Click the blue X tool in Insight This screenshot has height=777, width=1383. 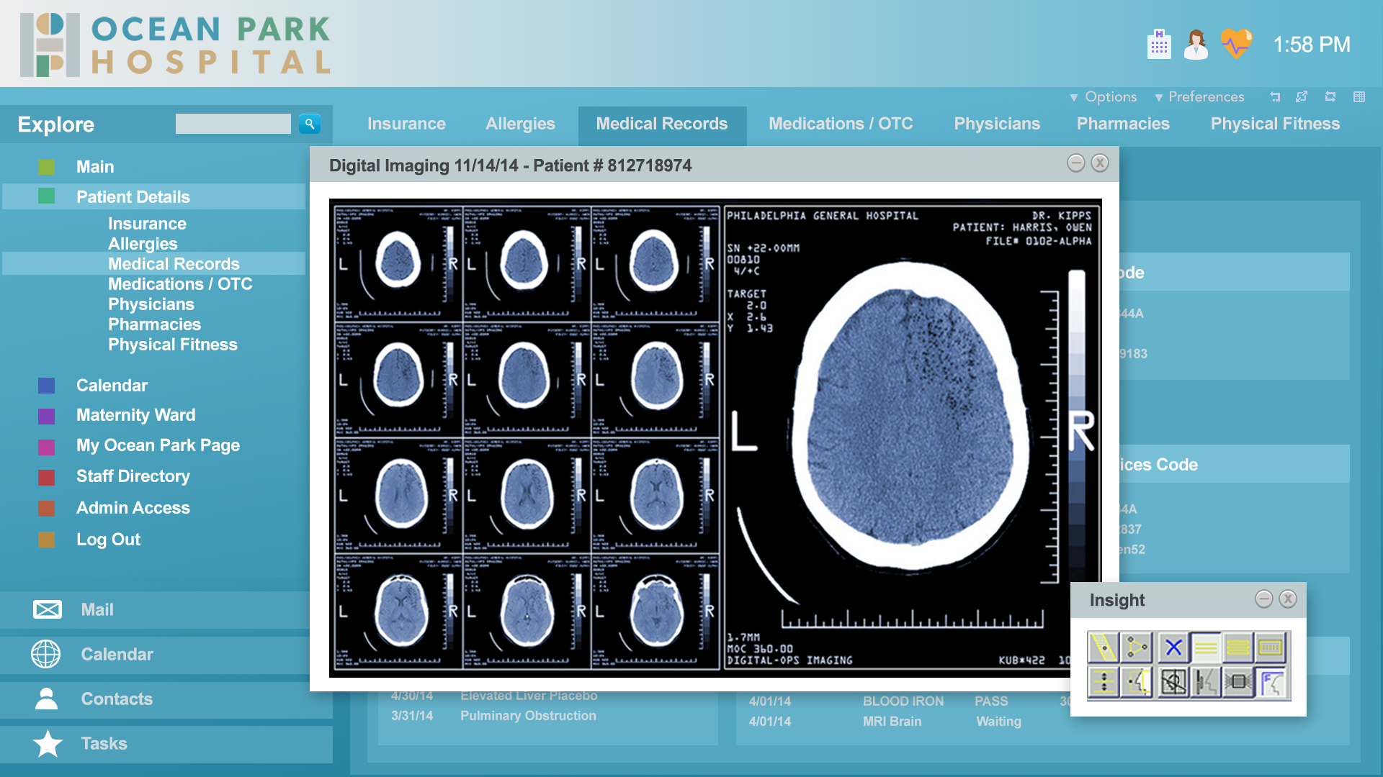pos(1173,647)
